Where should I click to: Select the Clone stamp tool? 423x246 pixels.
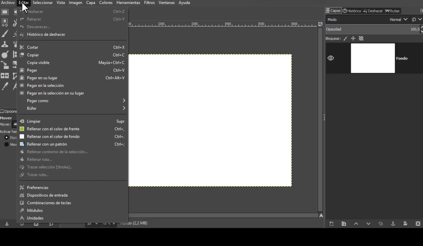tap(5, 44)
